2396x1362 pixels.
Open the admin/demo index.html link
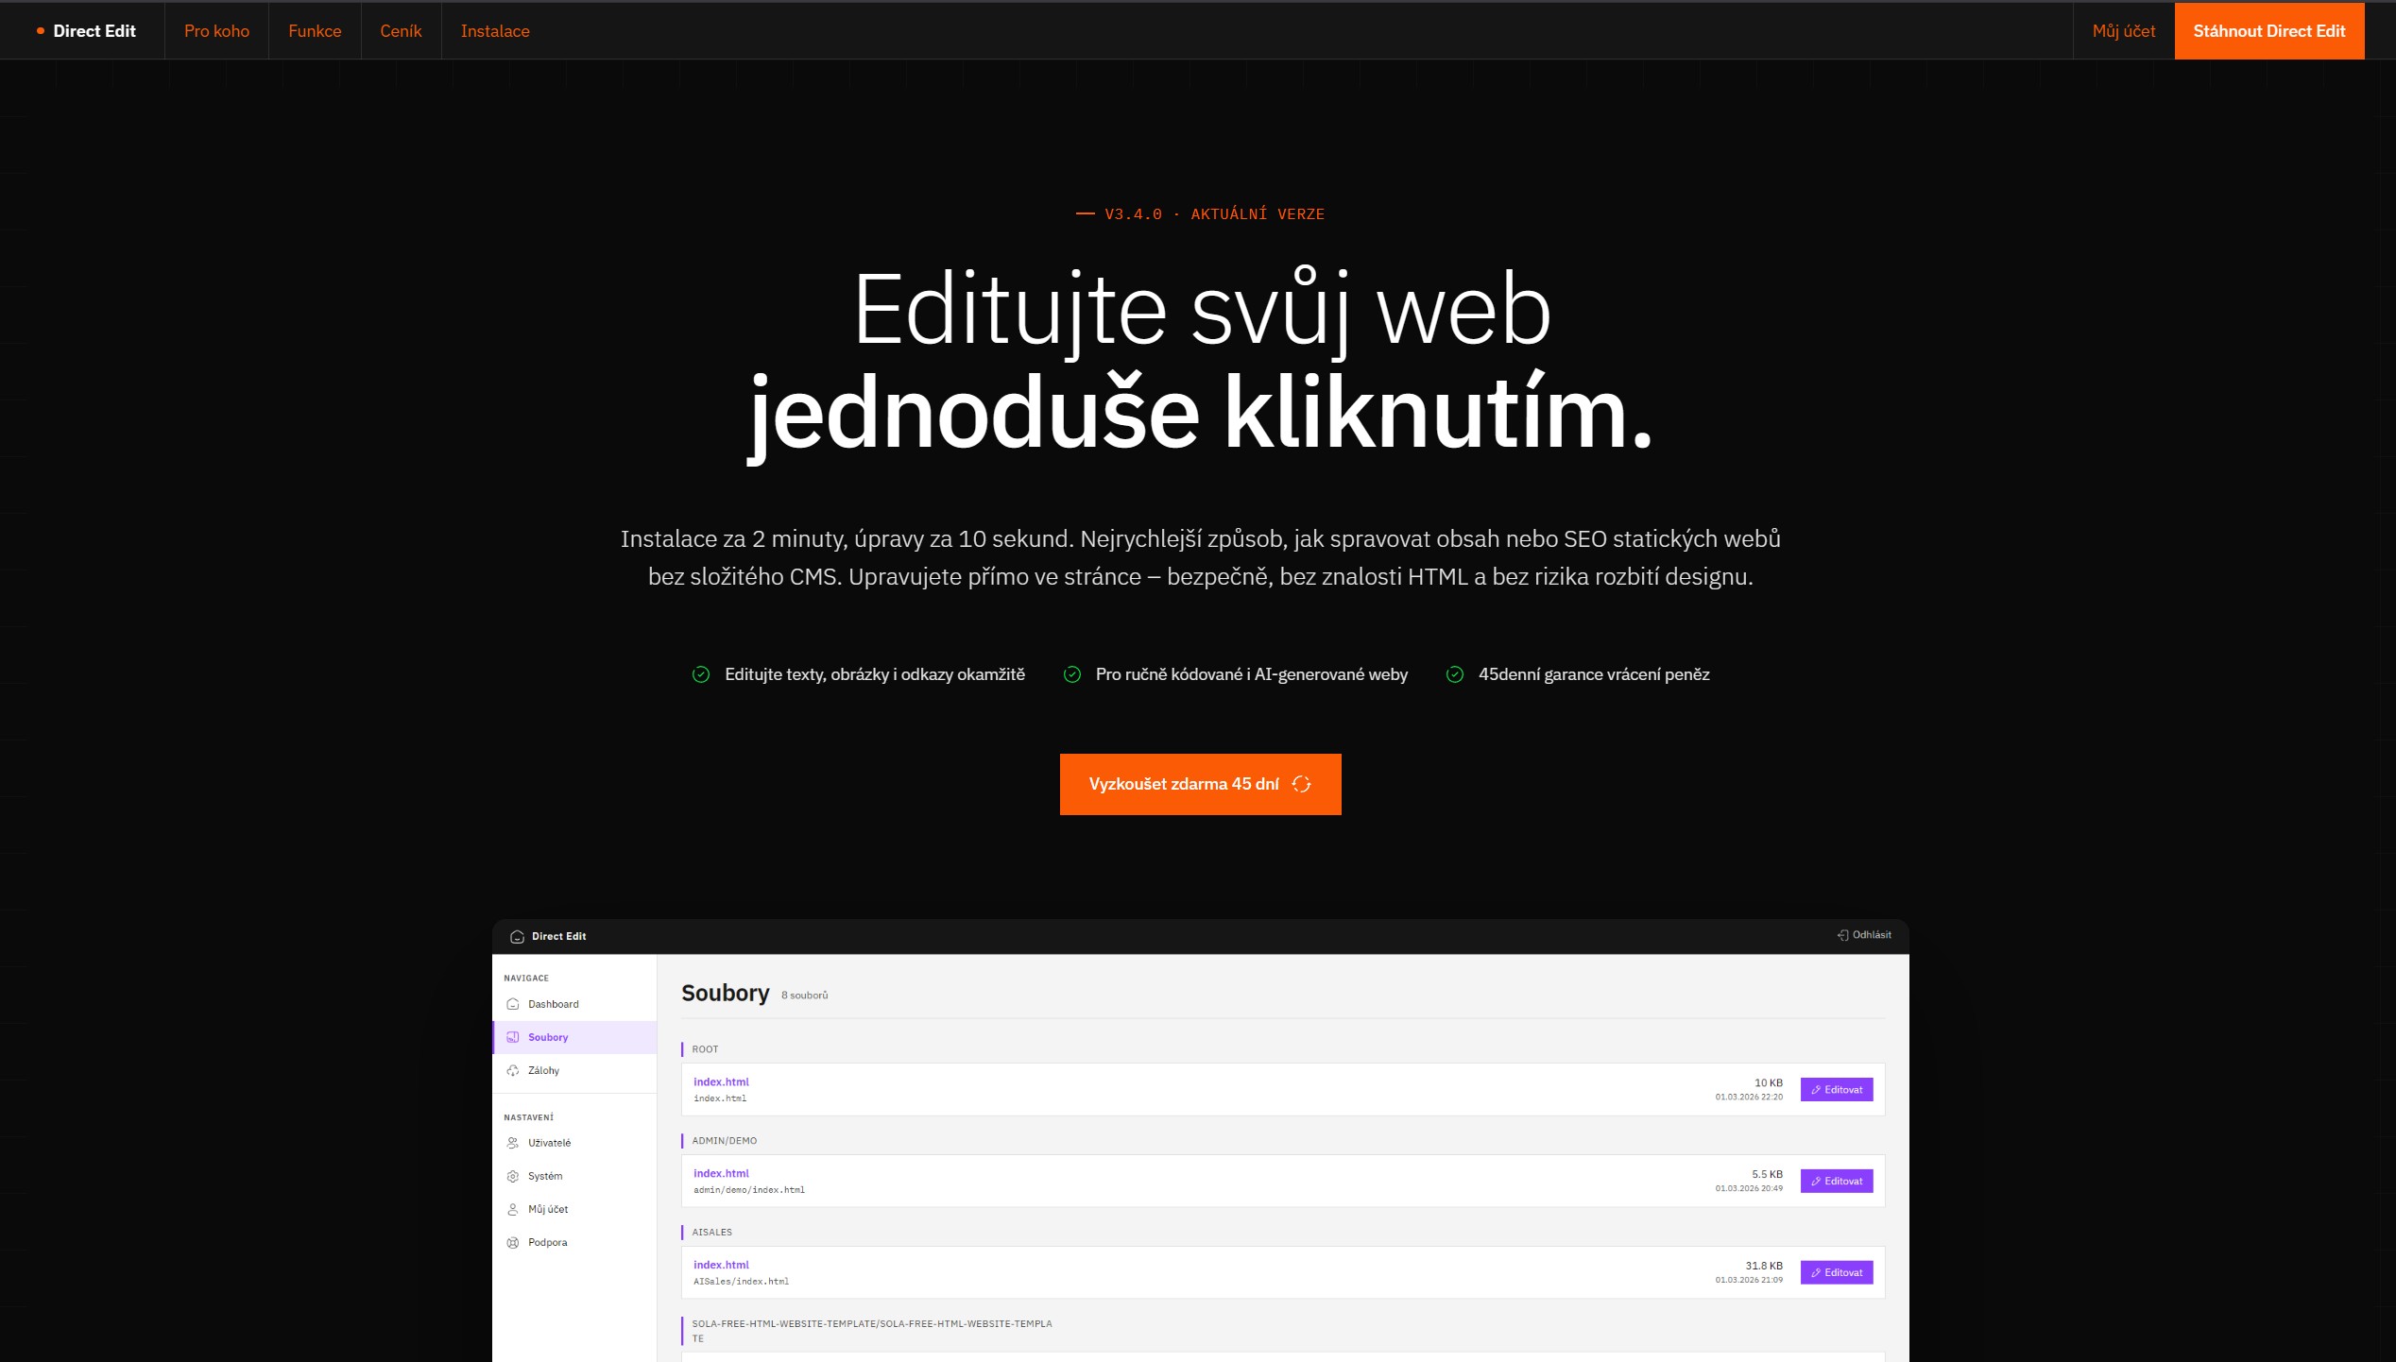(722, 1173)
